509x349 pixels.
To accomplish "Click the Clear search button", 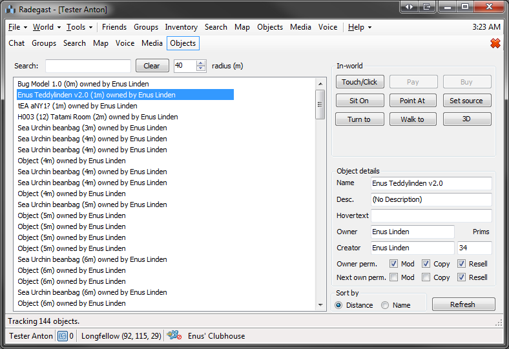I will [152, 66].
